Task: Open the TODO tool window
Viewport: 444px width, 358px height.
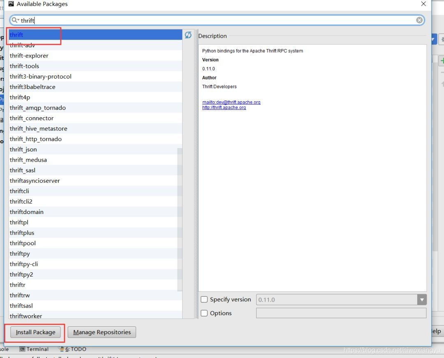Action: [72, 349]
